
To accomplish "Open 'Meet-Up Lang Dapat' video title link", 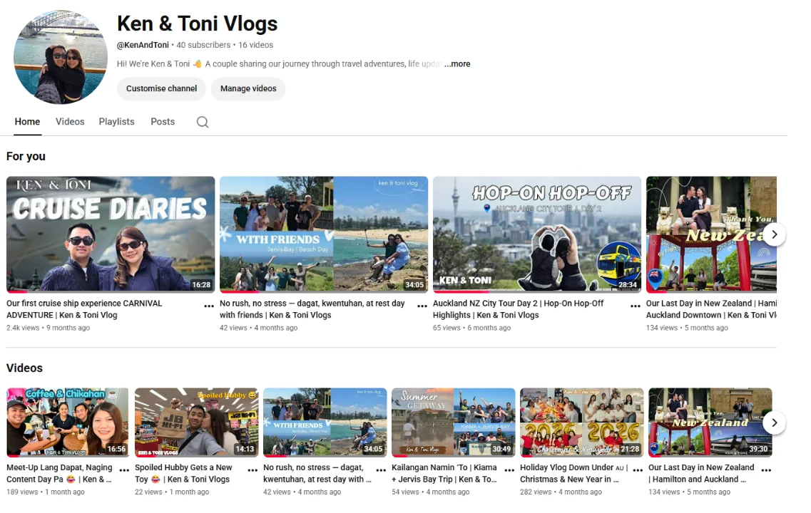I will point(59,473).
